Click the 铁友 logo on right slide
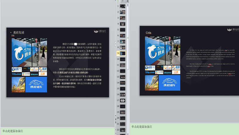Screen dimensions: 239x135 pos(176,68)
